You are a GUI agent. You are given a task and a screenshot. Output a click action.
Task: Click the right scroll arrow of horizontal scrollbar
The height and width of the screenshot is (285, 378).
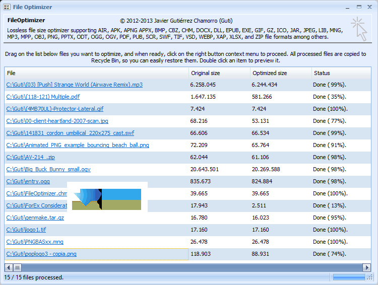coord(367,267)
